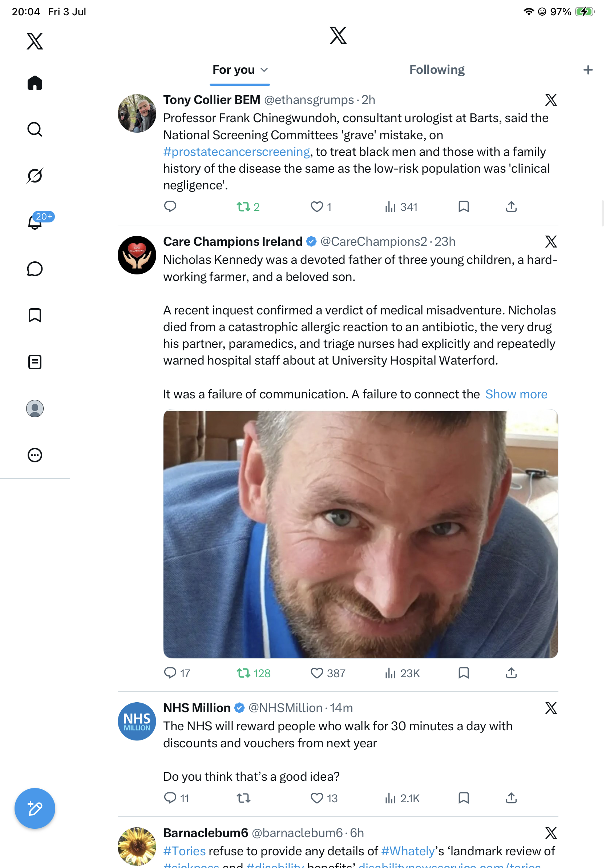Open Messages in the sidebar

pyautogui.click(x=35, y=269)
